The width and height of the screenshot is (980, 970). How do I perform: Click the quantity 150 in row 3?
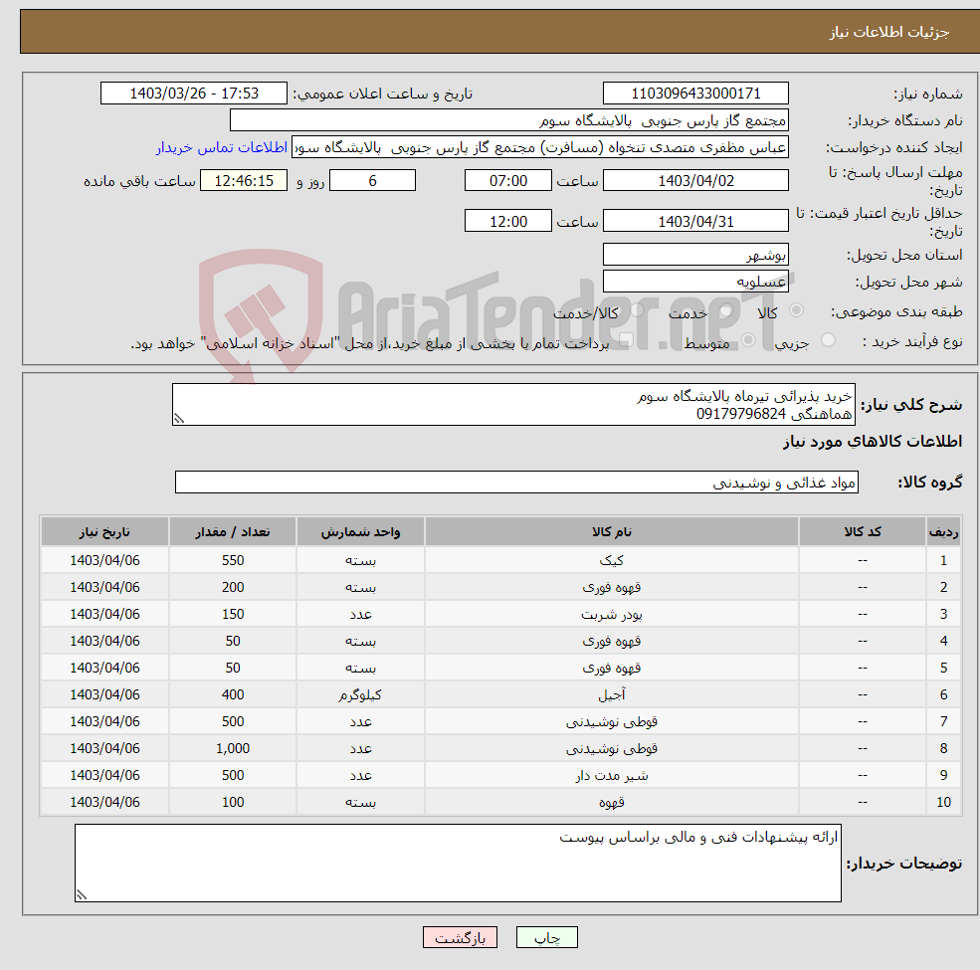[233, 615]
